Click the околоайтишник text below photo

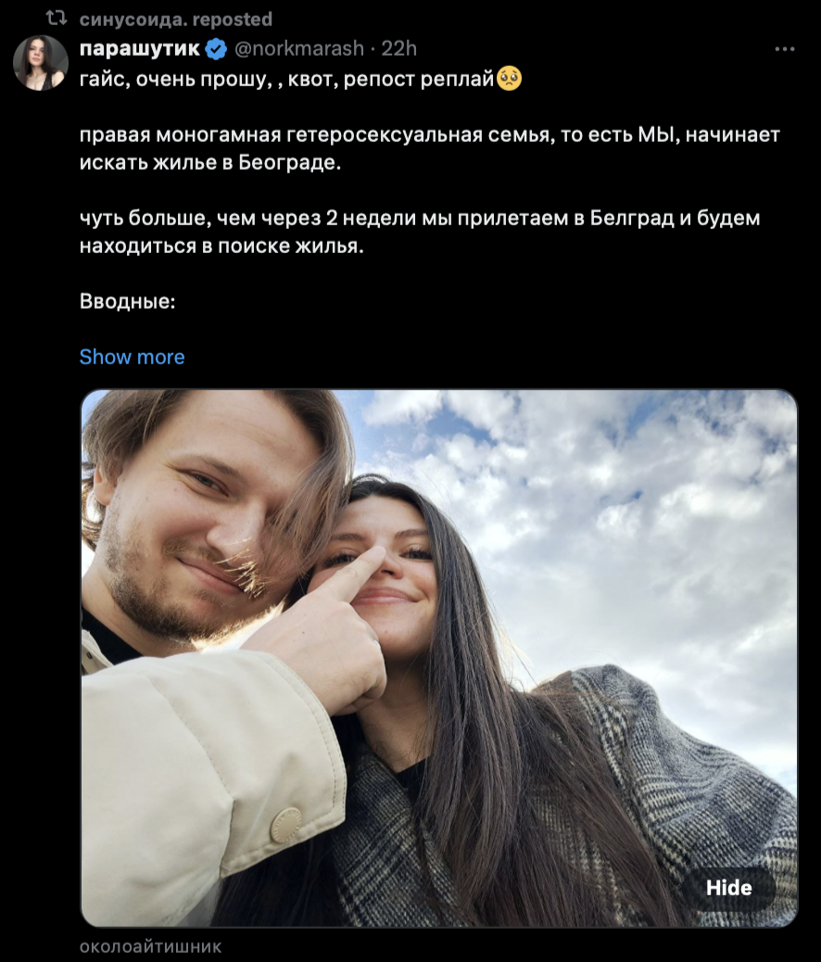[x=150, y=946]
